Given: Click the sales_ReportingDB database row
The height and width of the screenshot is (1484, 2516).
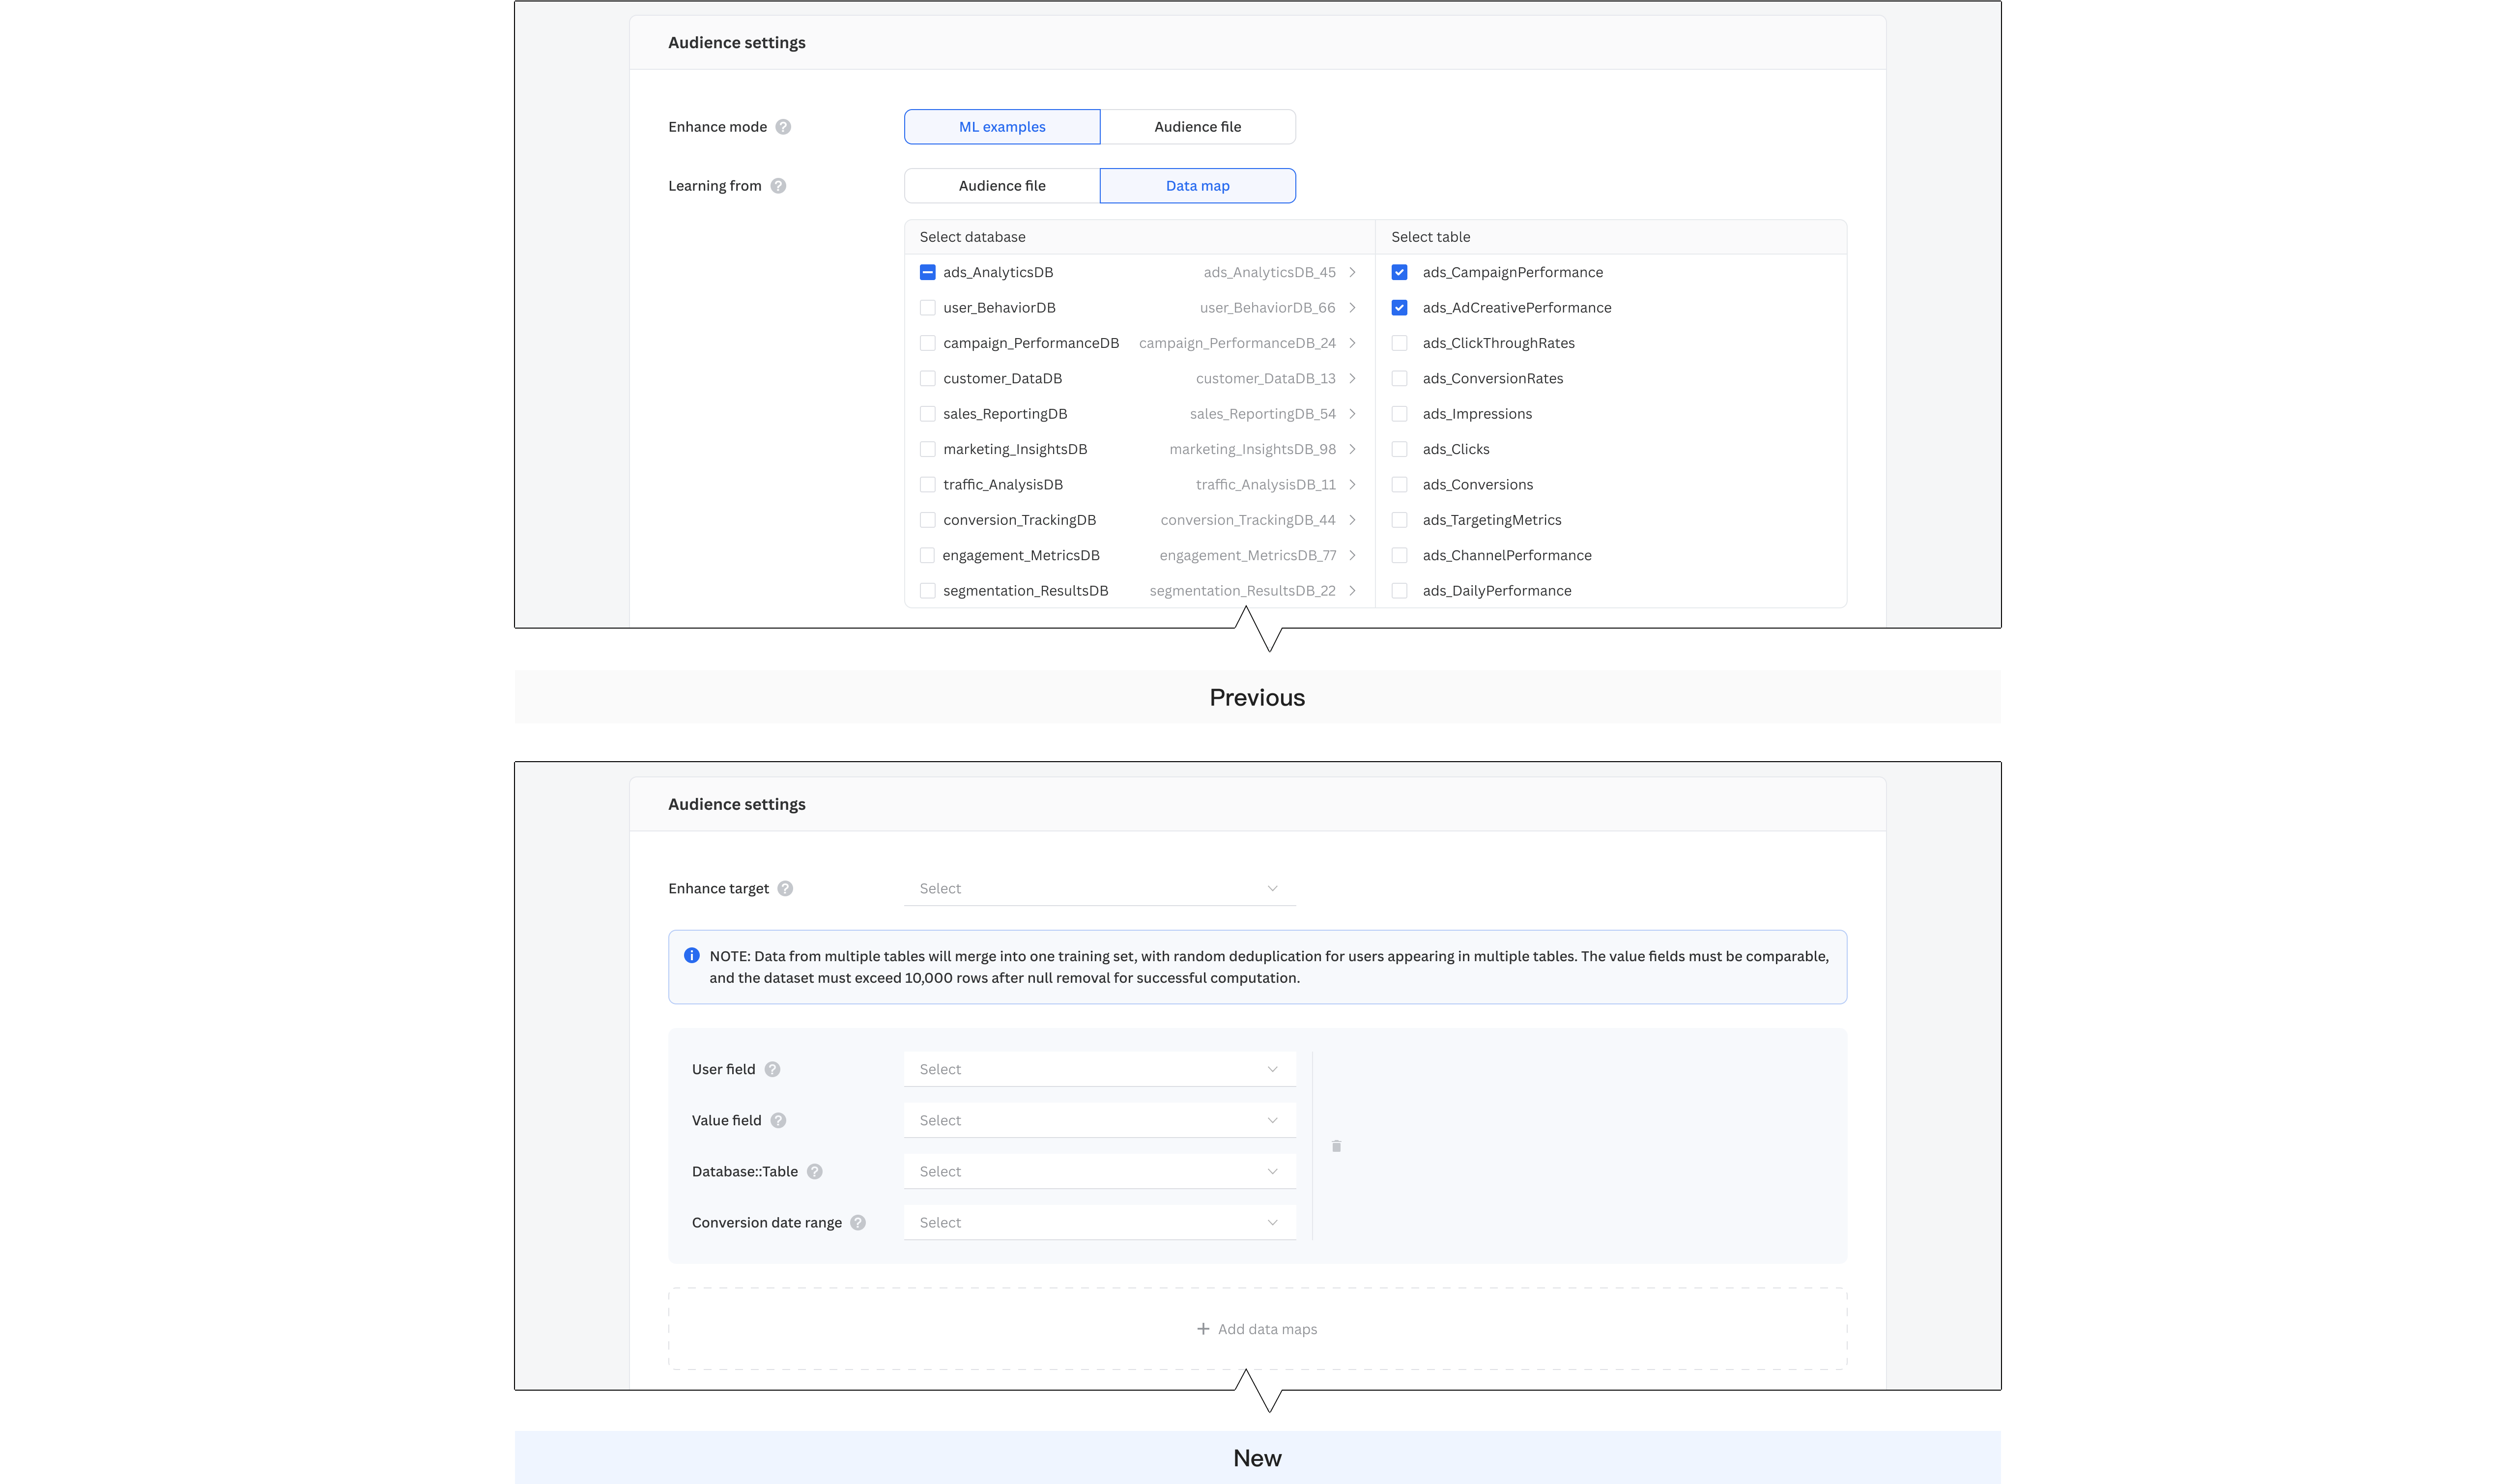Looking at the screenshot, I should (x=1139, y=414).
